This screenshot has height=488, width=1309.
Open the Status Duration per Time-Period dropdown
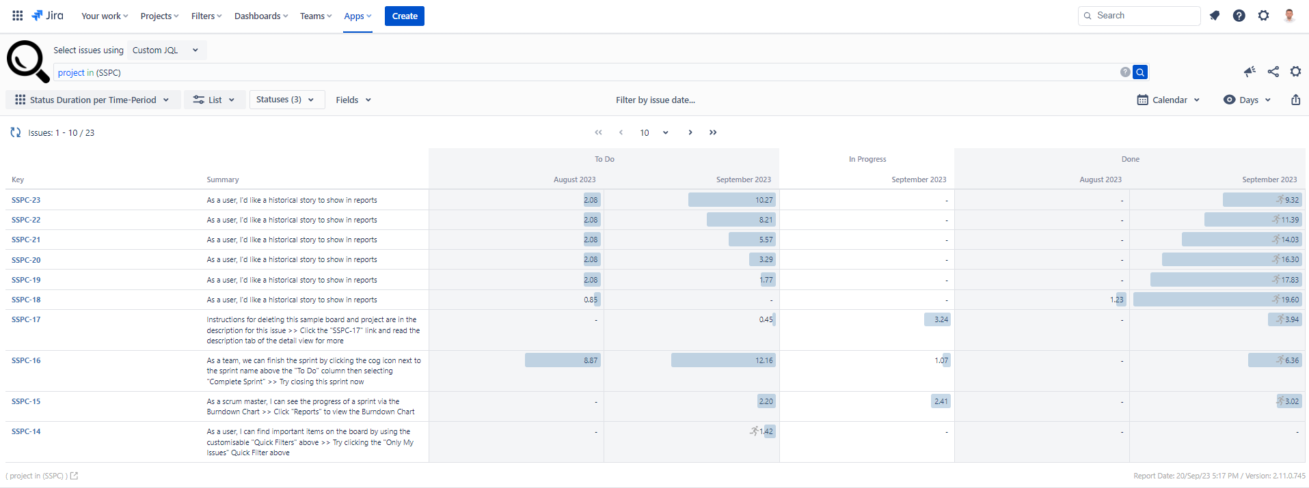tap(93, 100)
